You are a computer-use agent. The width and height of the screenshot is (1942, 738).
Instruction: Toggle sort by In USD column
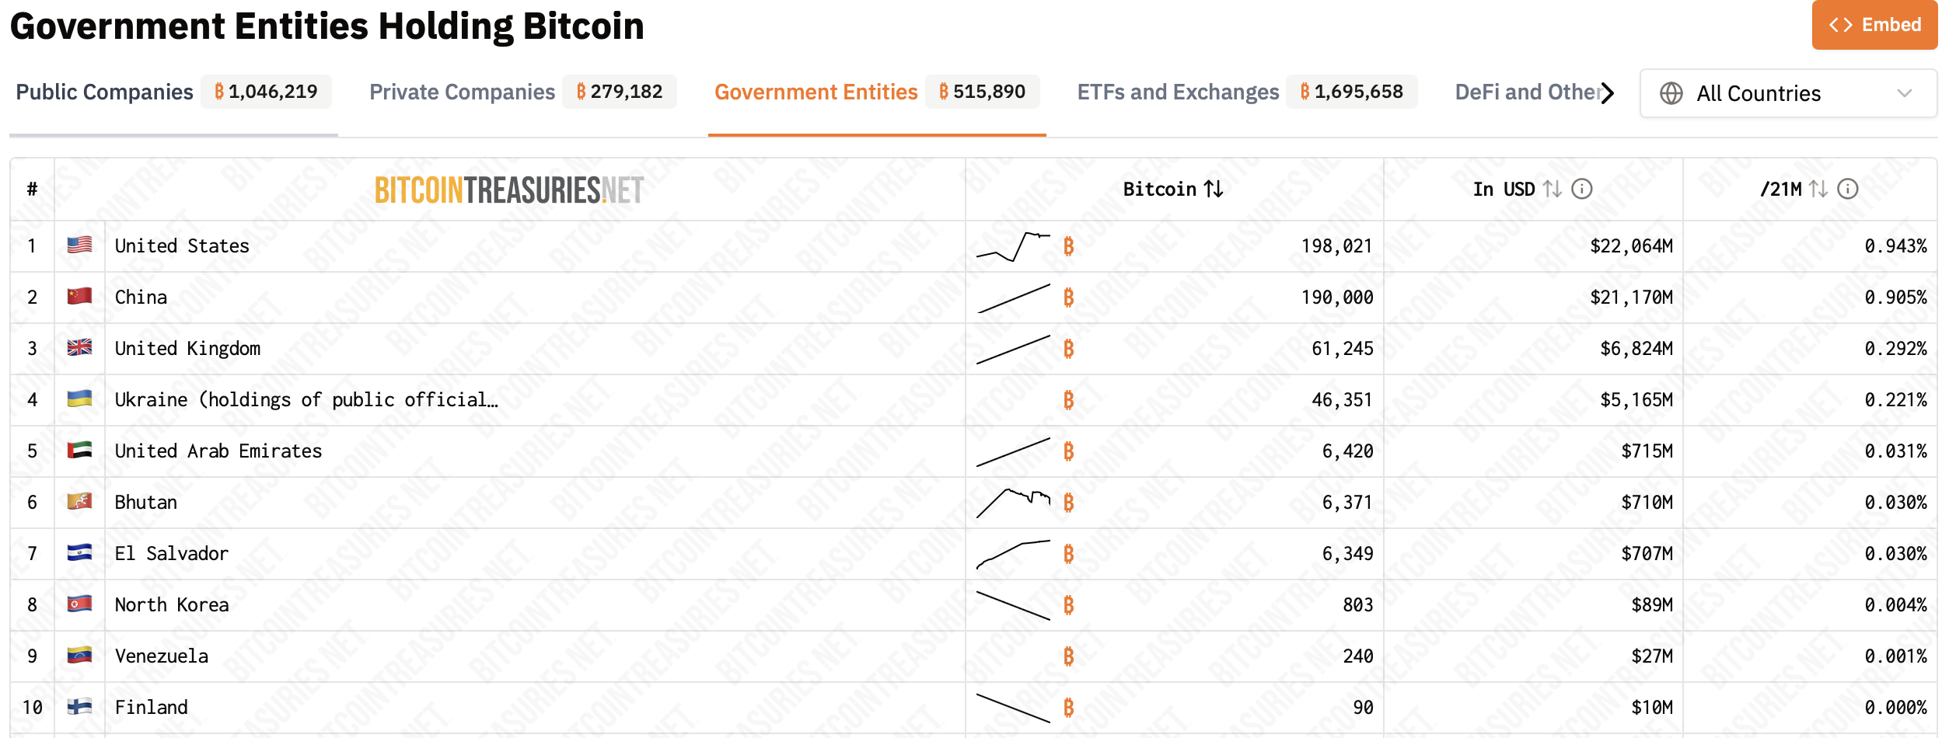pos(1516,189)
